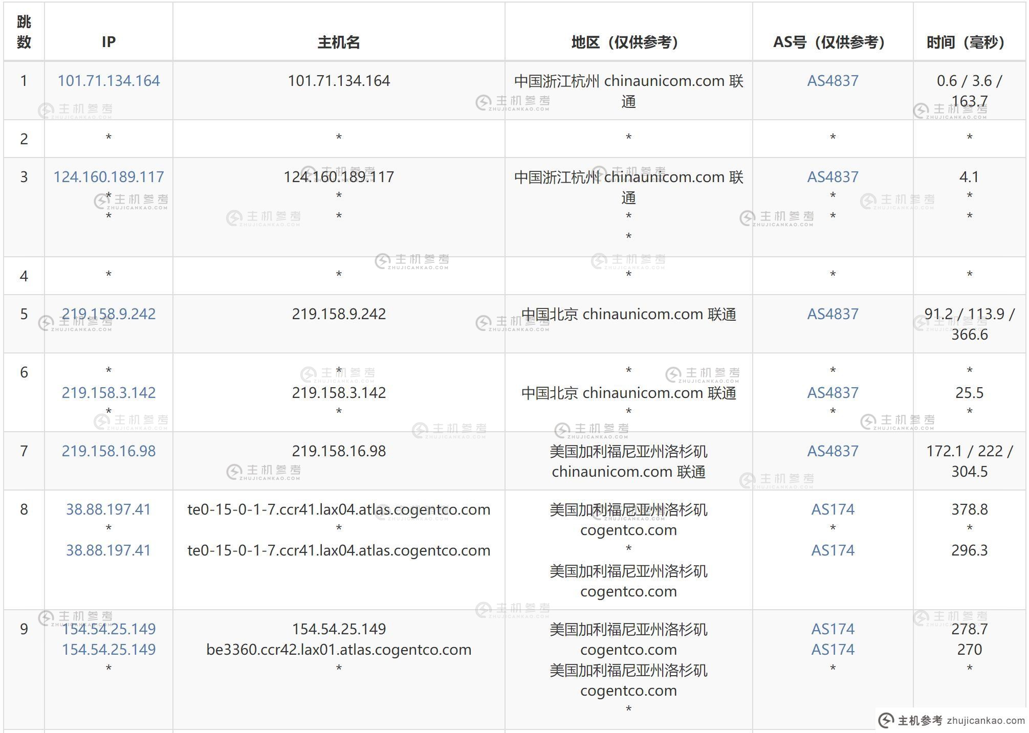The image size is (1029, 733).
Task: Click hop 6's 中国北京 chinaunicom.com 联通 region
Action: (628, 393)
